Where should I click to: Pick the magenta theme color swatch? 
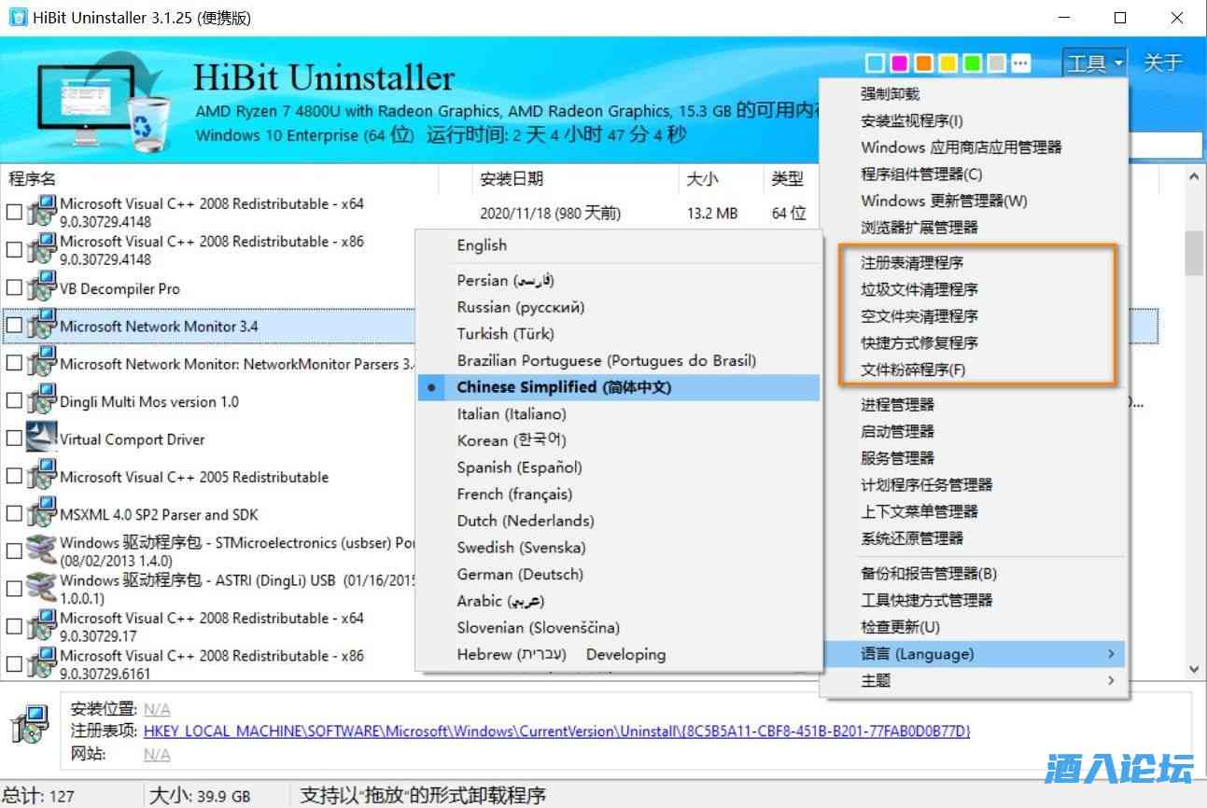[900, 63]
